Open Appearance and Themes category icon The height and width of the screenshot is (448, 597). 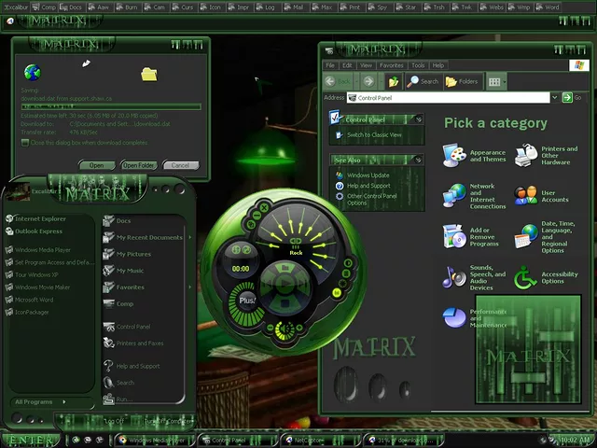(x=454, y=156)
